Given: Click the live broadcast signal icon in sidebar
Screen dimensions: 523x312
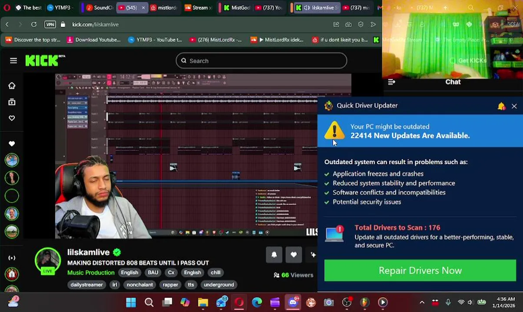Looking at the screenshot, I should pos(12,258).
